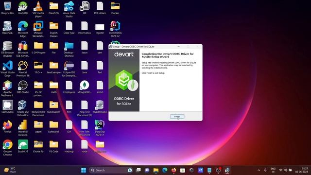Open the Recycle Bin desktop icon
The height and width of the screenshot is (175, 311).
[8, 8]
